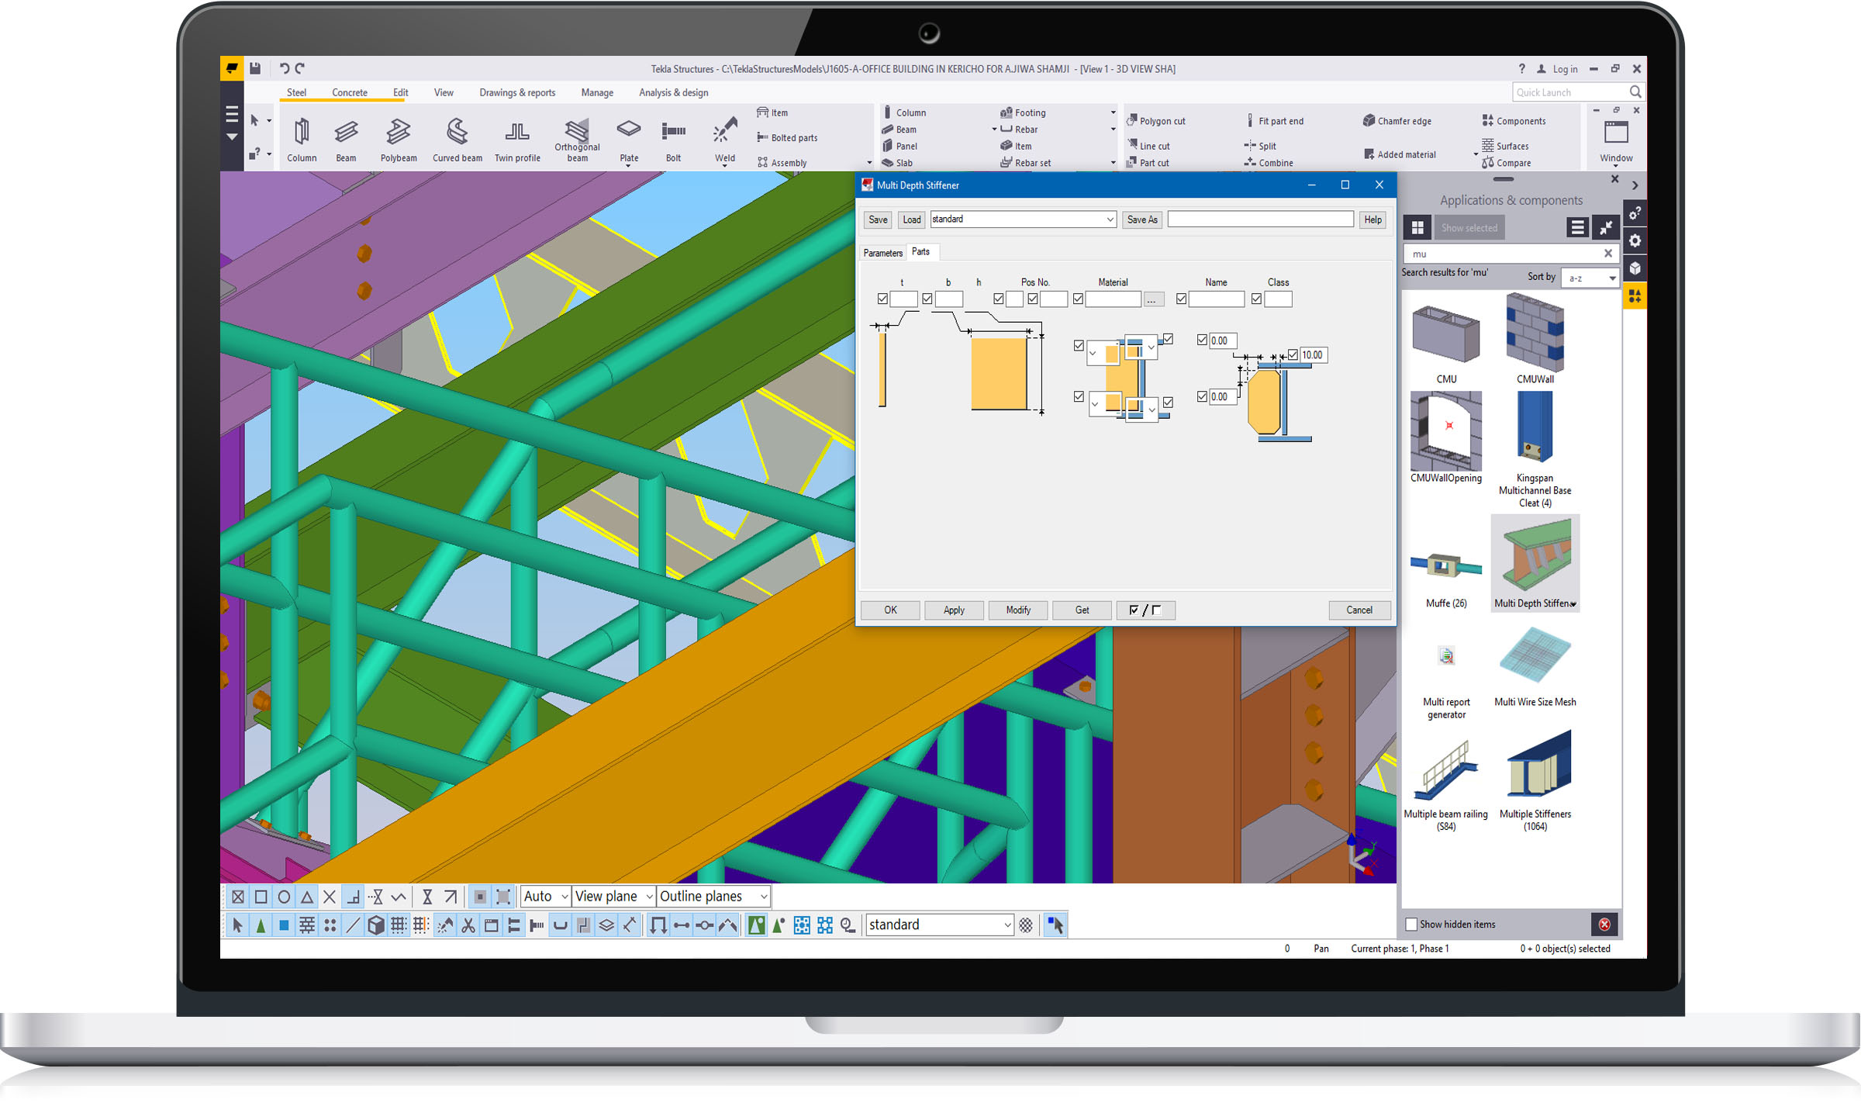Image resolution: width=1861 pixels, height=1120 pixels.
Task: Switch catalog to thumbnails grid view
Action: (x=1417, y=227)
